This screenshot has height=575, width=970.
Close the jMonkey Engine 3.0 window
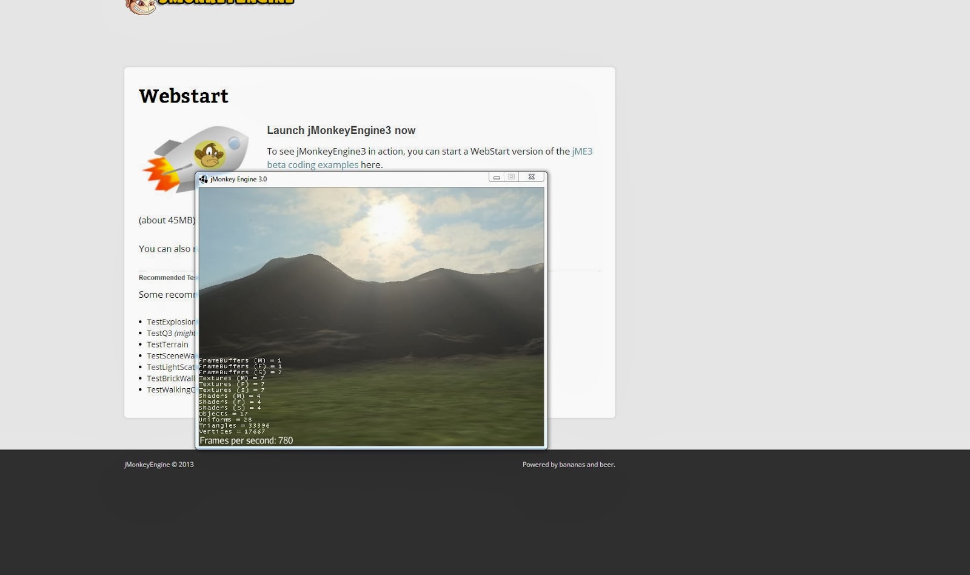click(531, 177)
